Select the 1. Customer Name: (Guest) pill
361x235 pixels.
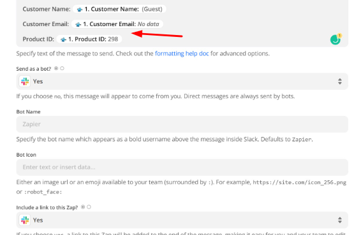click(119, 9)
